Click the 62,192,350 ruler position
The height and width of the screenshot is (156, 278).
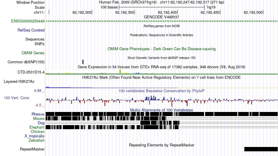click(125, 12)
